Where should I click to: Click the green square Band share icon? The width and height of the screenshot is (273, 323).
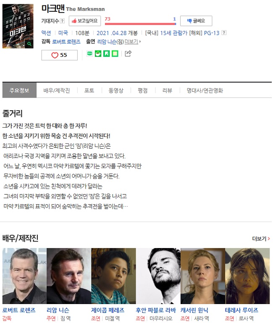[x=115, y=54]
